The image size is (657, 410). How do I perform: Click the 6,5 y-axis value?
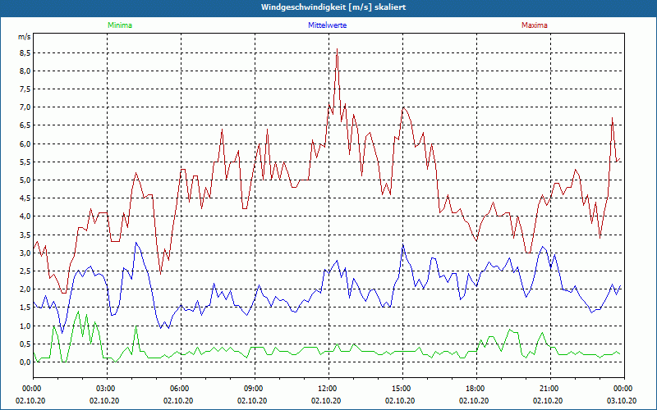pos(25,125)
